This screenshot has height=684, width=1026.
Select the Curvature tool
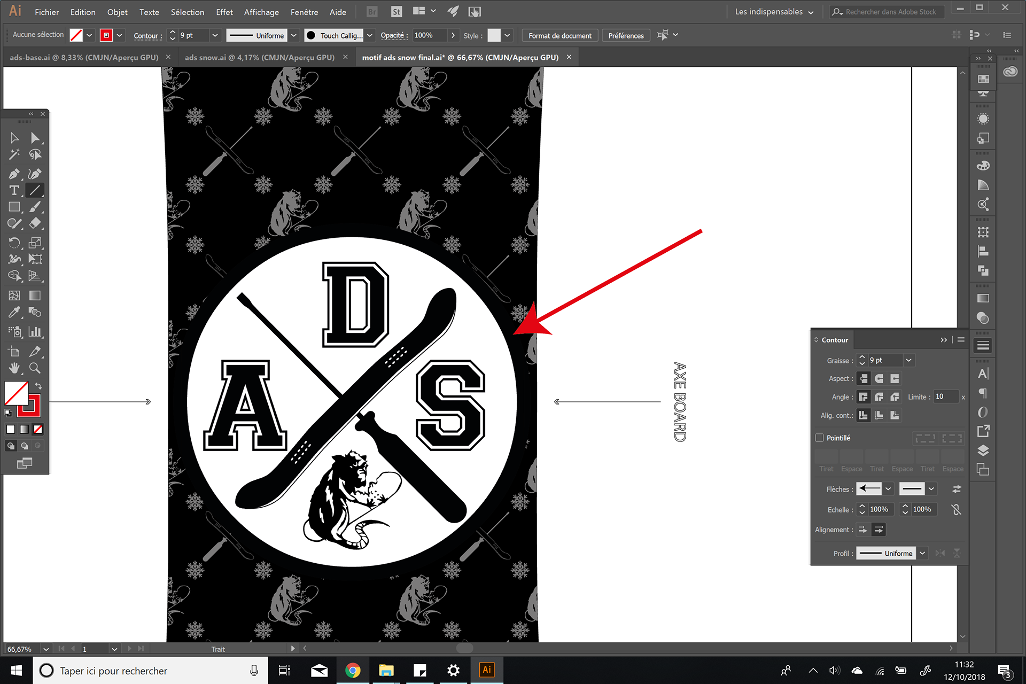(x=35, y=174)
